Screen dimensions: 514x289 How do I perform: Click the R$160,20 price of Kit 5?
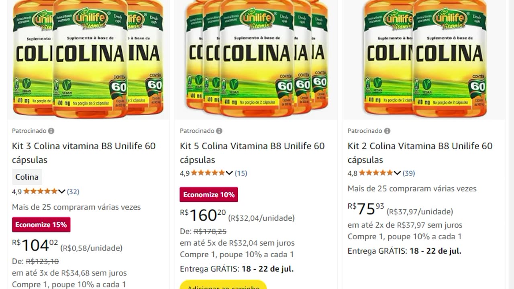[x=203, y=215]
